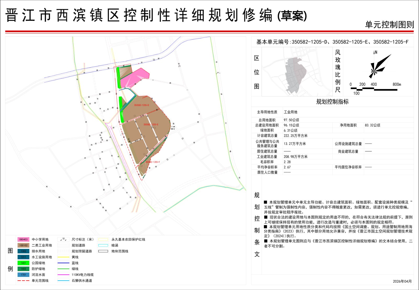
Task: Click the 尺寸标注 dimension marker legend symbol
Action: [x=63, y=239]
